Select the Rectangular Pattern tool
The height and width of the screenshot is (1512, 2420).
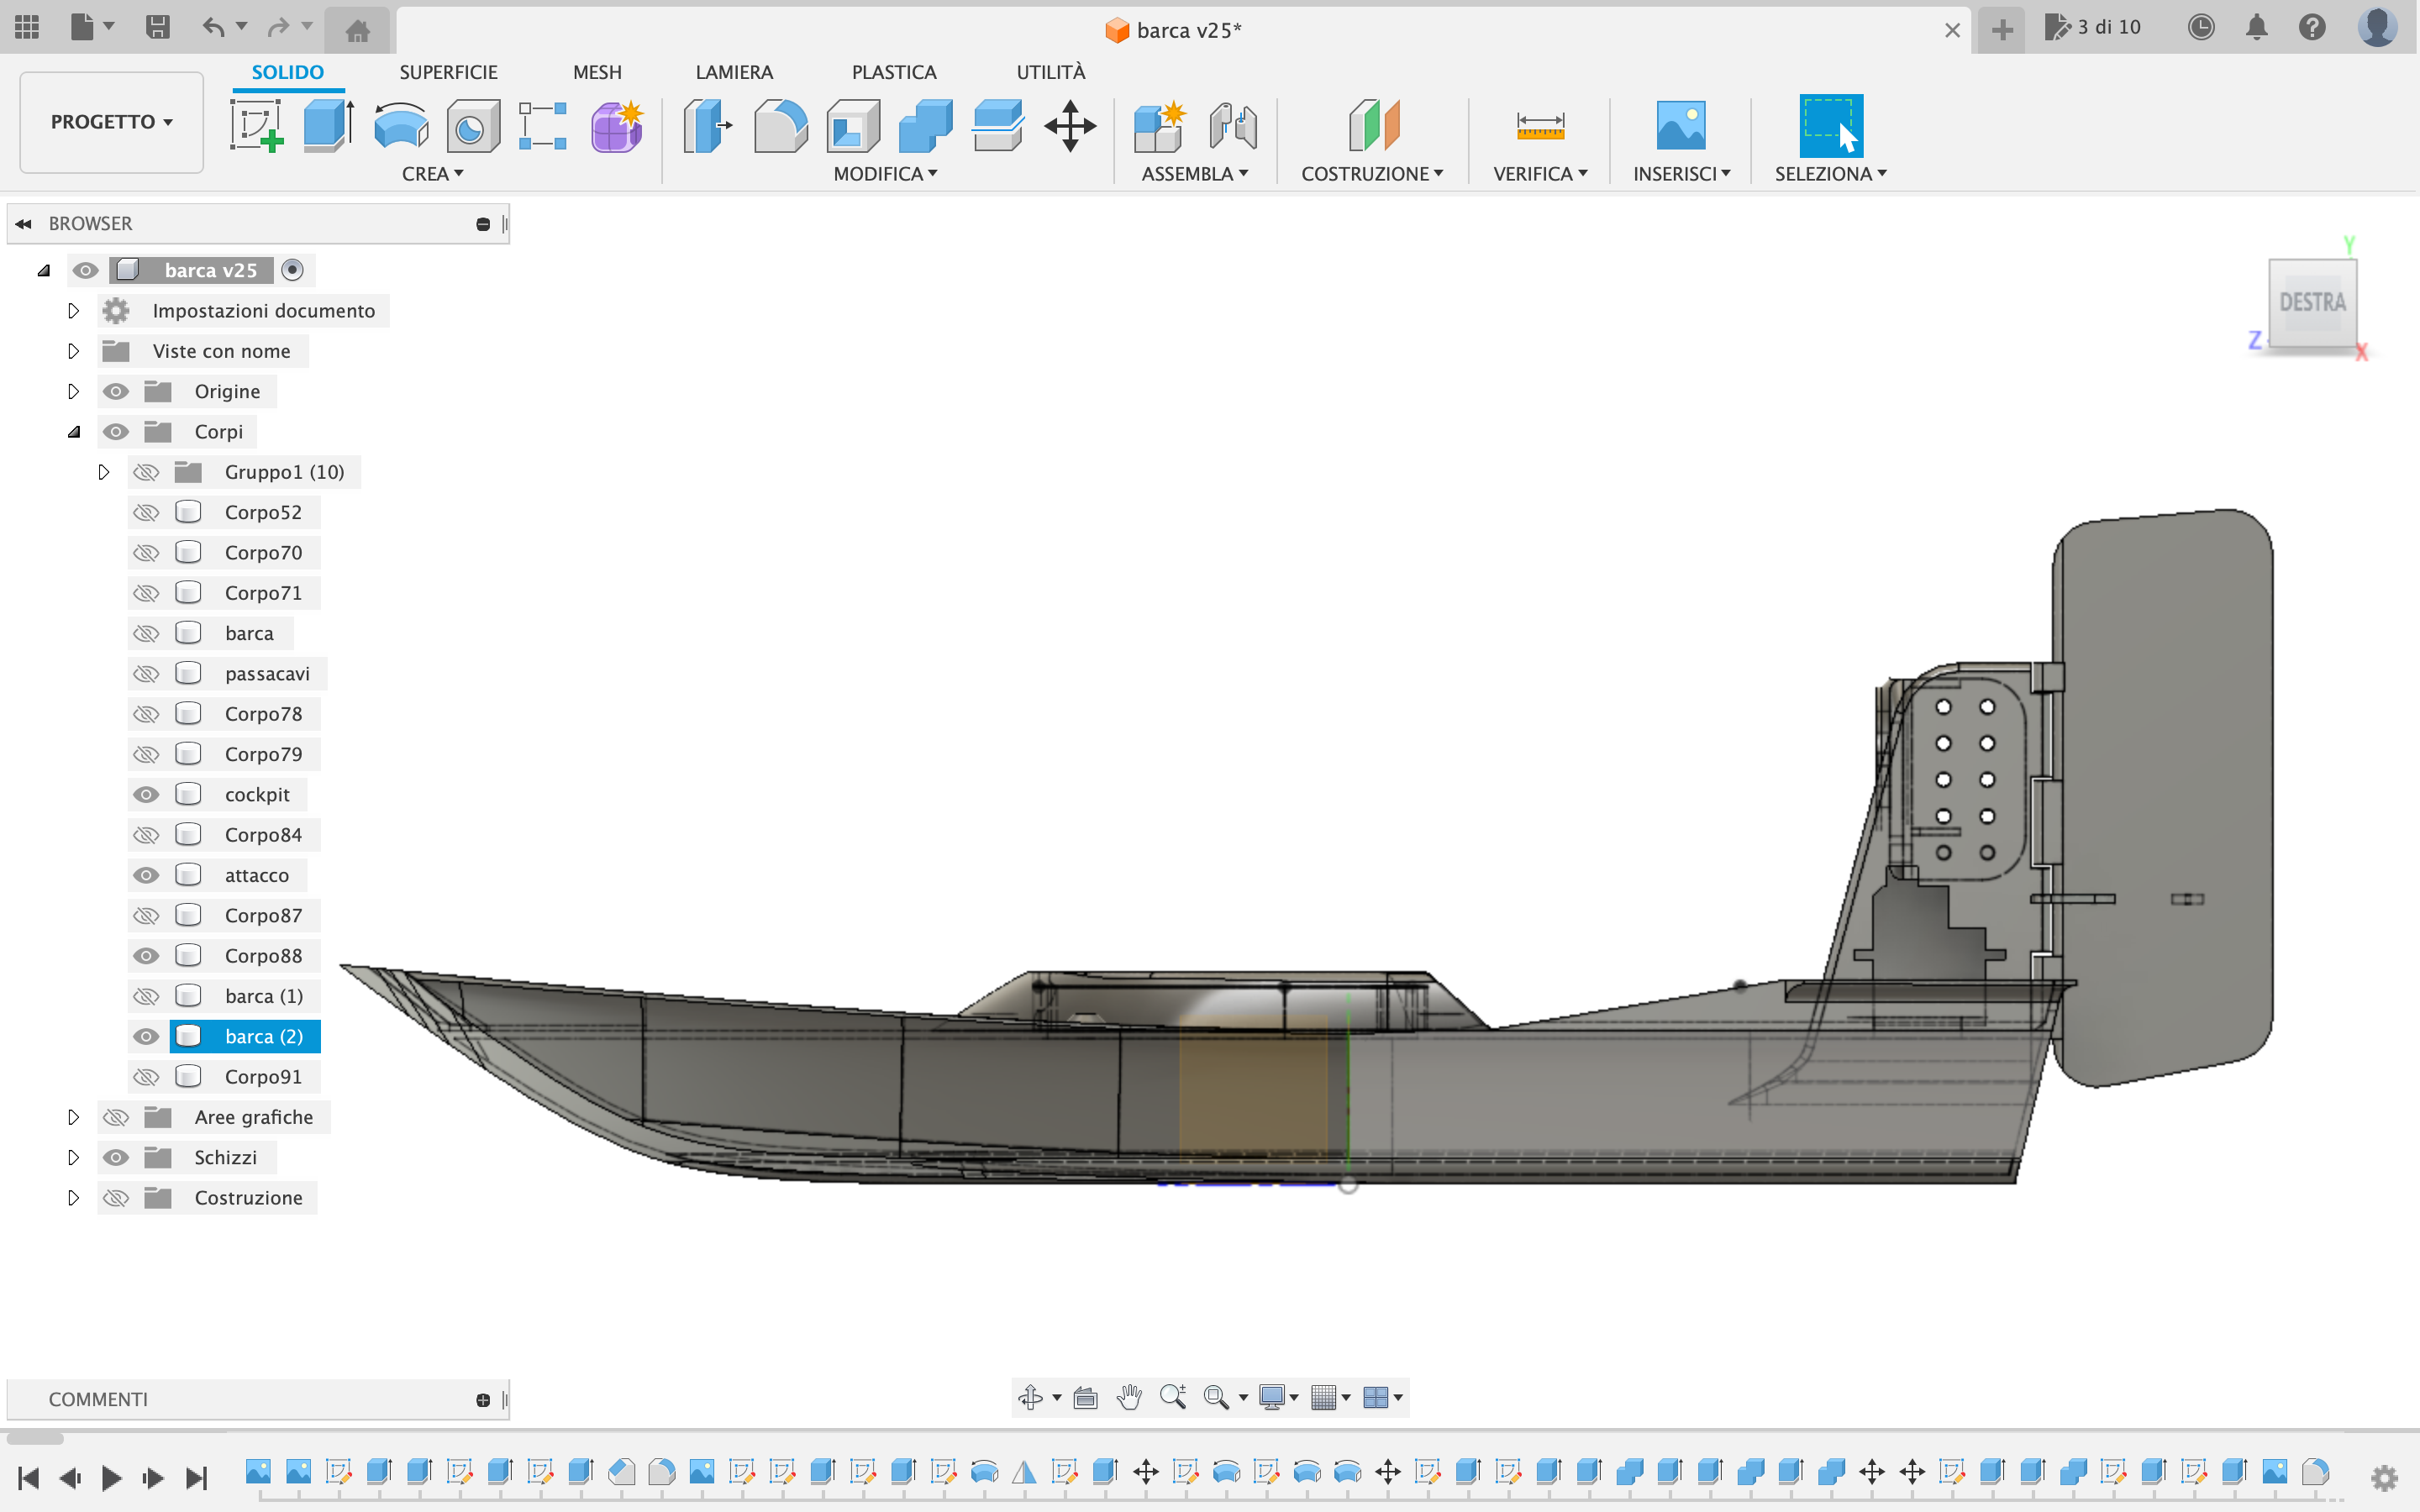543,126
